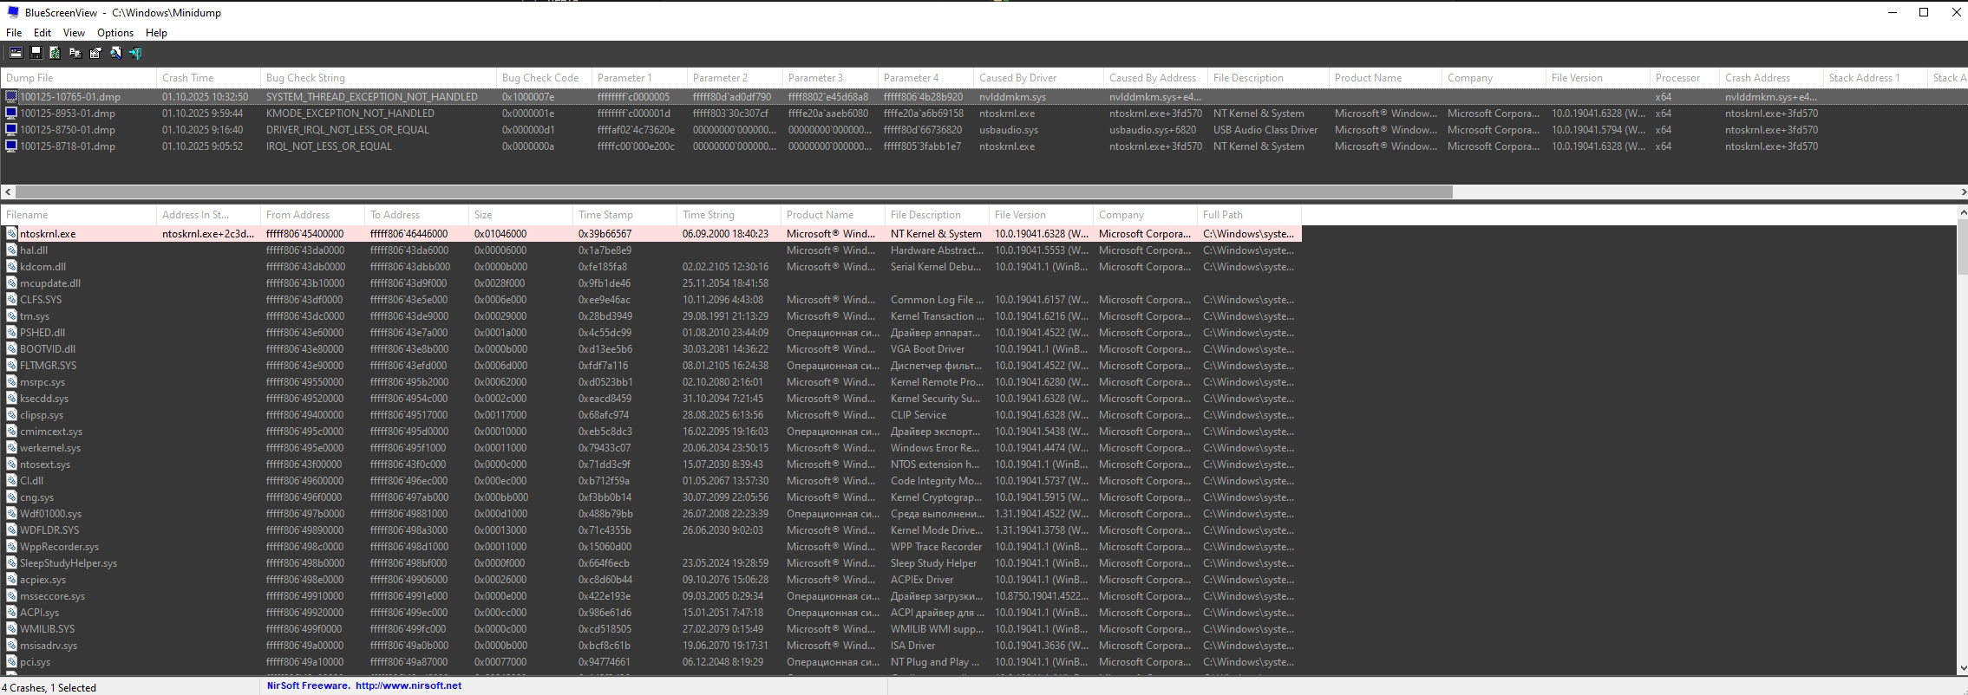This screenshot has height=695, width=1968.
Task: Select the cng.sys driver row
Action: point(651,497)
